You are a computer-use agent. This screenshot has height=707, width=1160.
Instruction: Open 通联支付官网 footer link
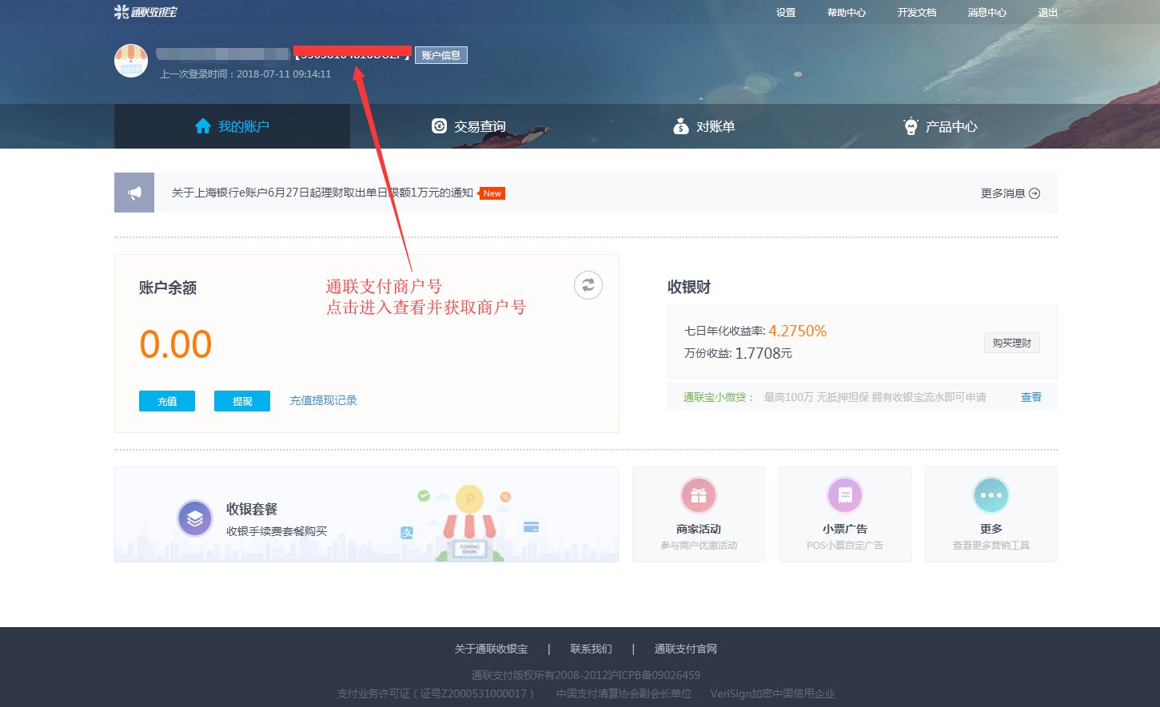tap(686, 649)
